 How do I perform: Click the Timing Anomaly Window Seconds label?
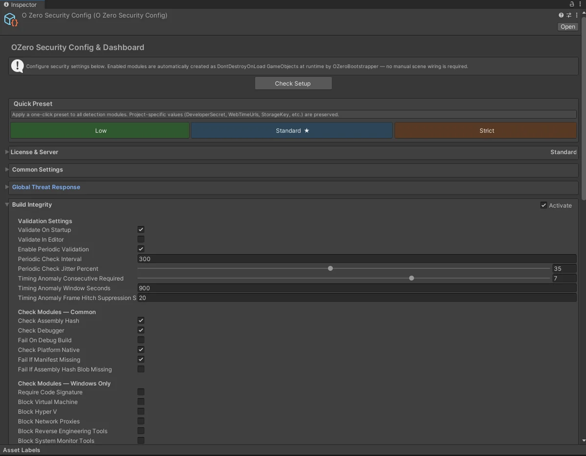(64, 288)
